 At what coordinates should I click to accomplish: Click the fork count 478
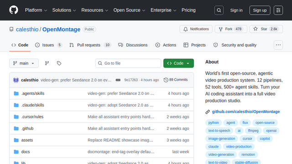coord(239,29)
